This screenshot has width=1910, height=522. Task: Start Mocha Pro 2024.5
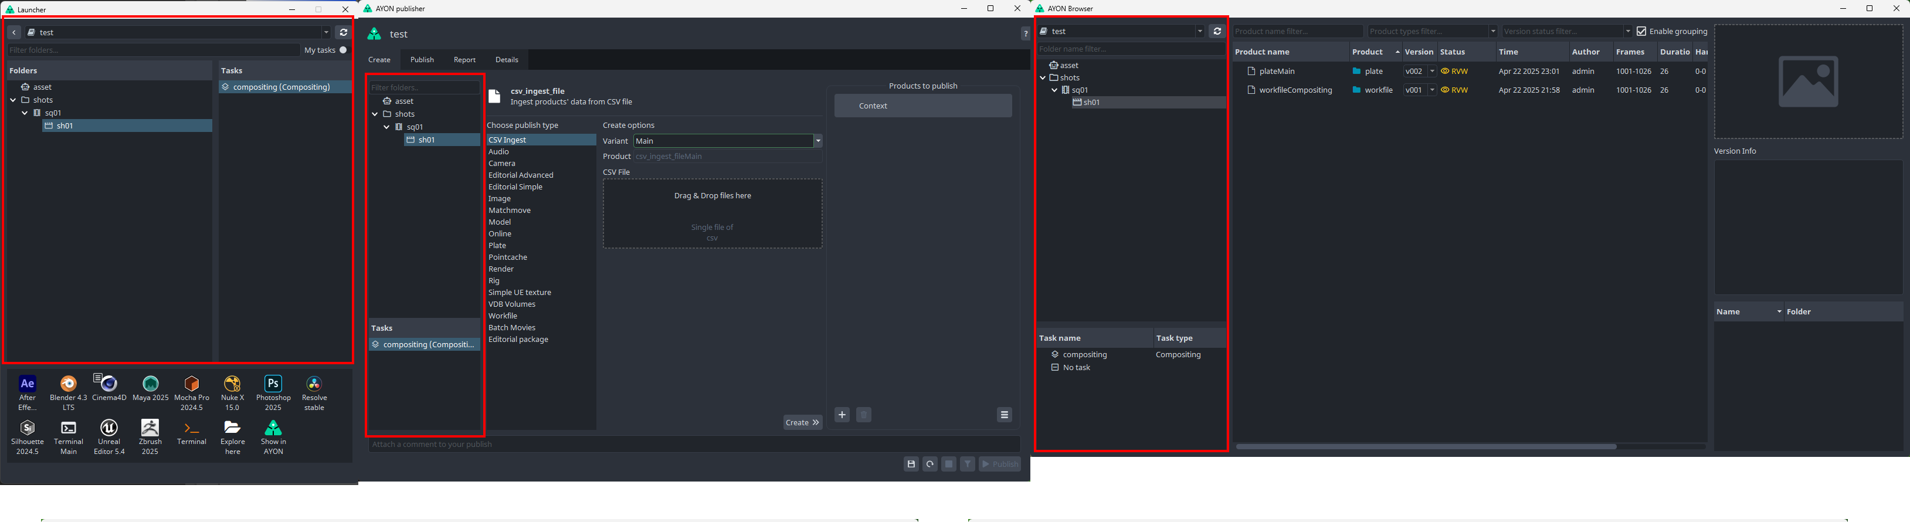[191, 384]
